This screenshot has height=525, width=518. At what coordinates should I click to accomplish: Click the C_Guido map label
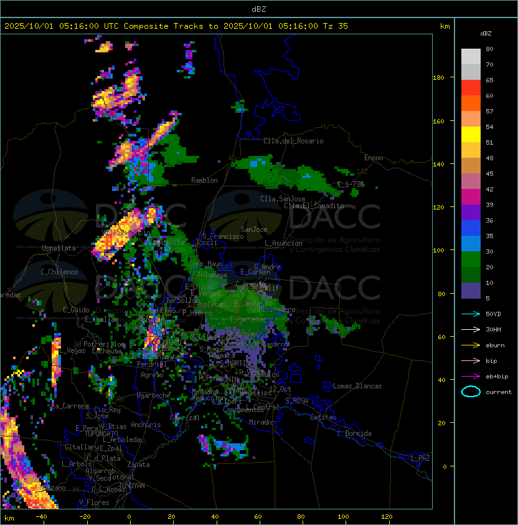(x=76, y=310)
